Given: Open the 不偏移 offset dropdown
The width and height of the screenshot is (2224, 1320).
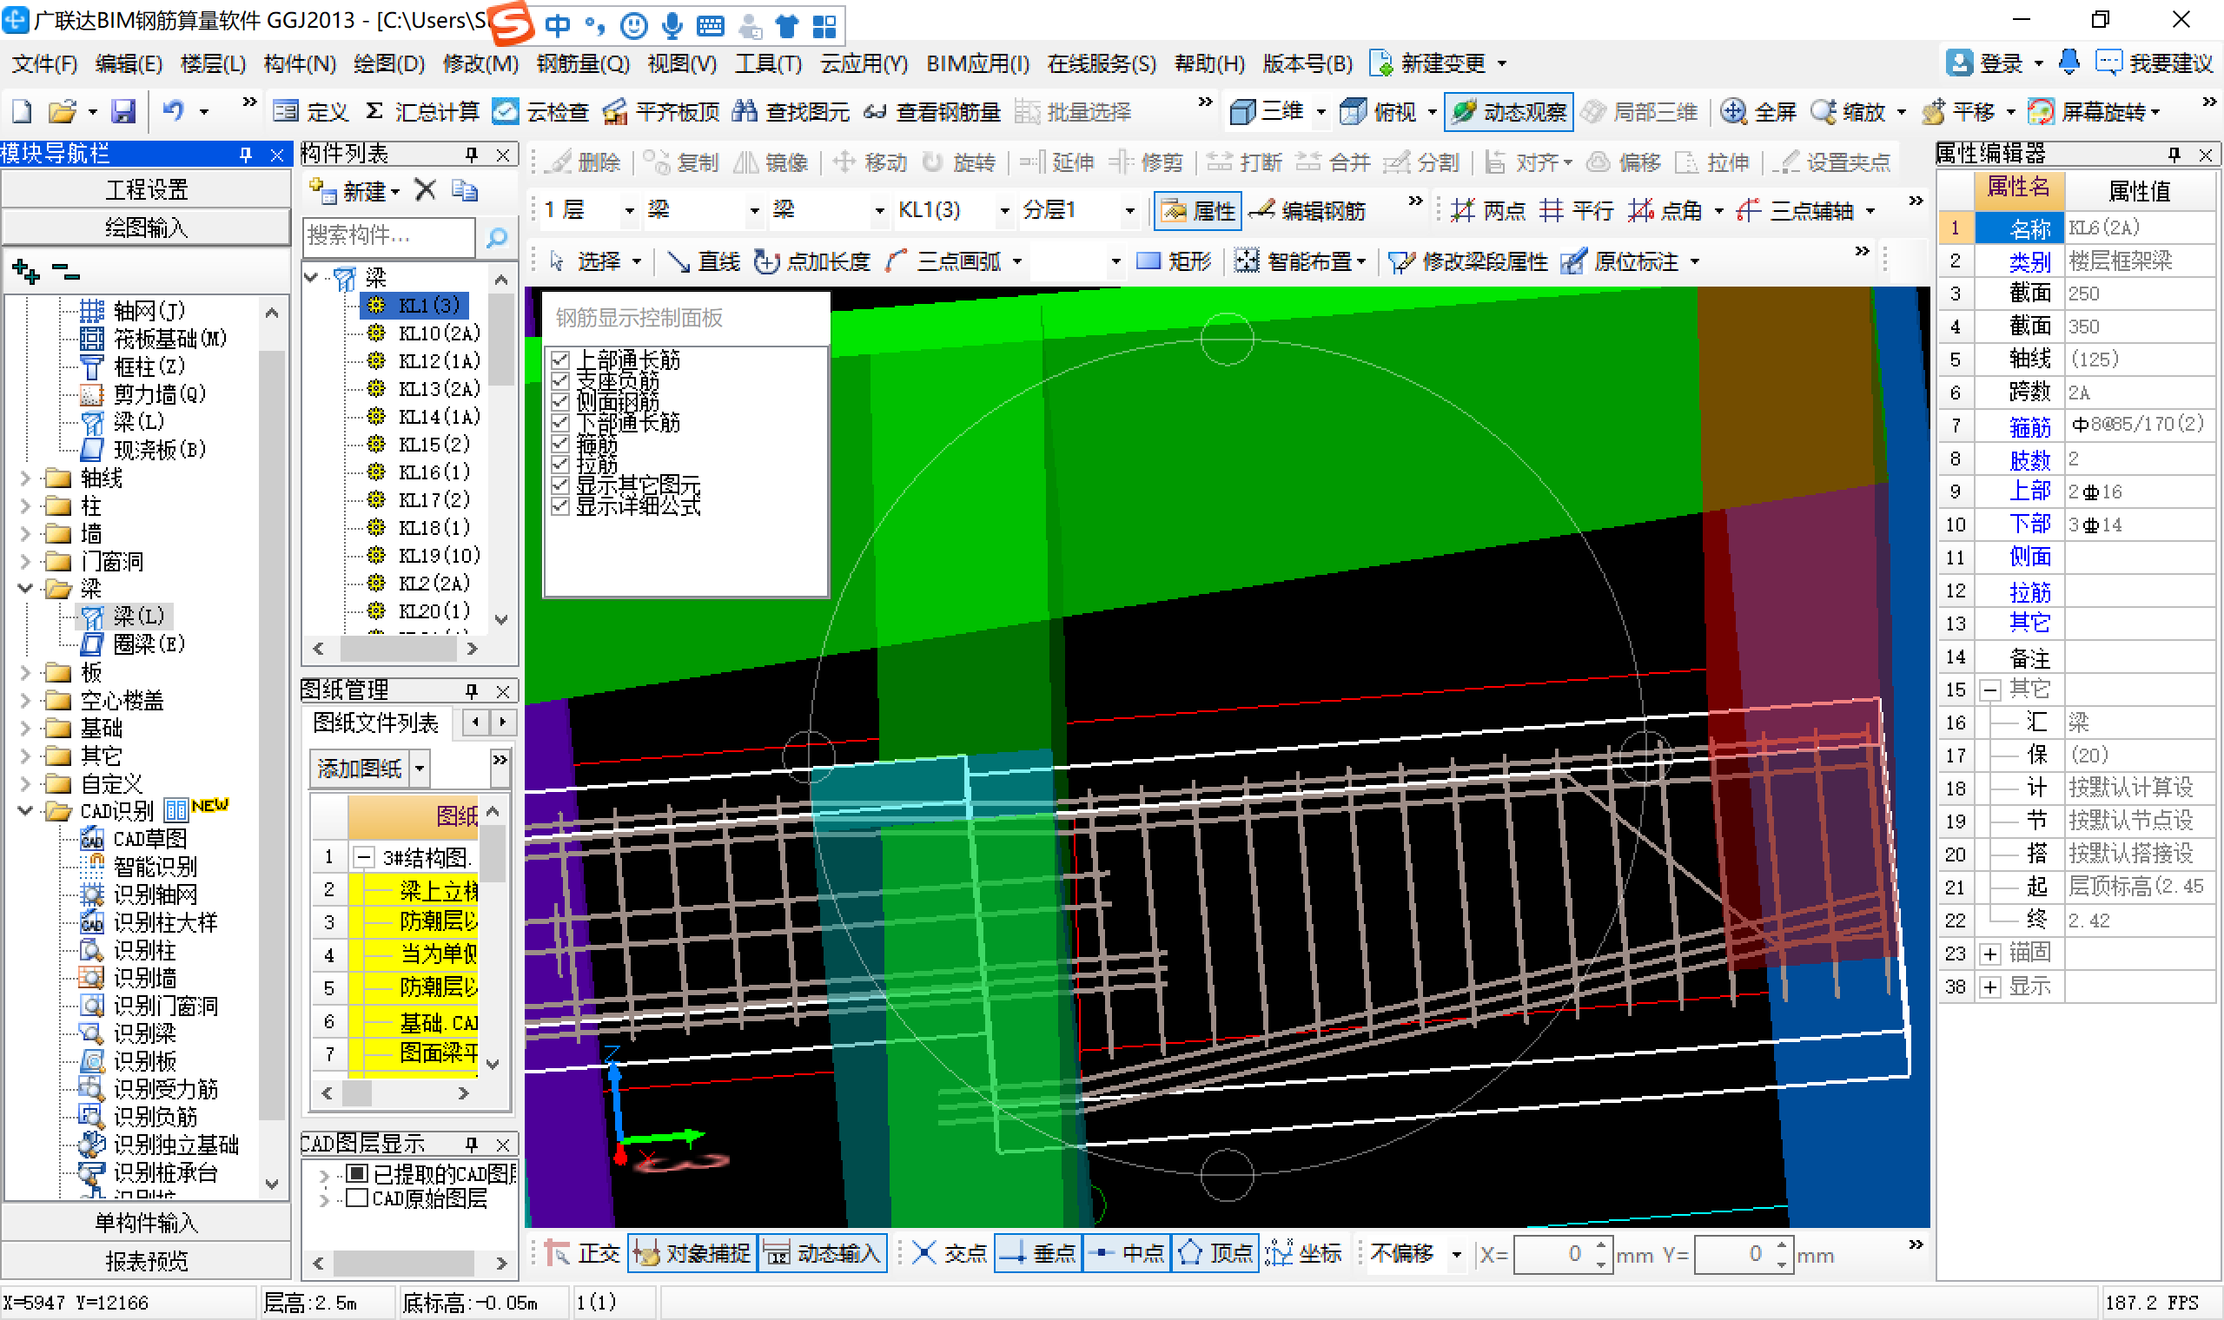Looking at the screenshot, I should click(1456, 1254).
